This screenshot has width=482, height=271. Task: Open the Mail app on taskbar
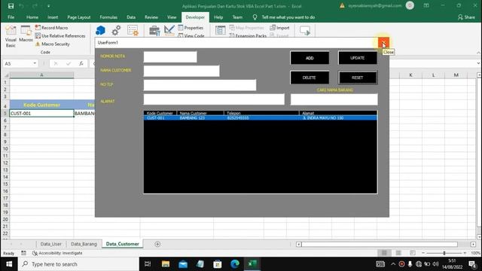coord(183,264)
